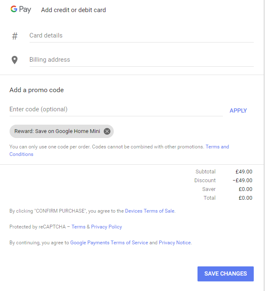Open Google Payments Terms of Service
The width and height of the screenshot is (265, 291).
(109, 243)
